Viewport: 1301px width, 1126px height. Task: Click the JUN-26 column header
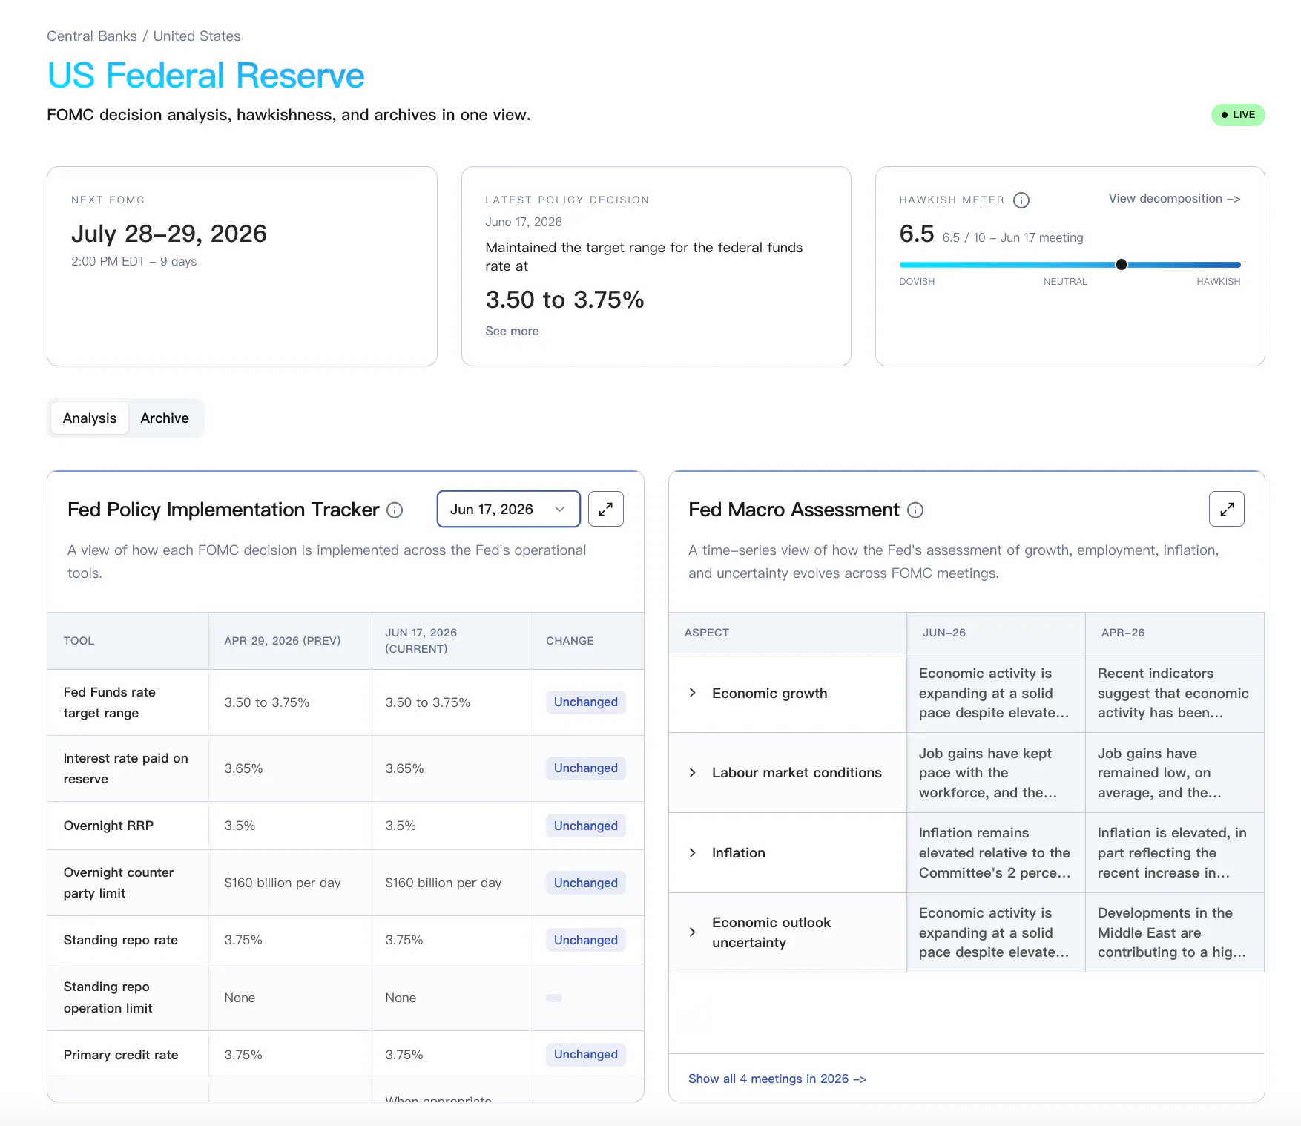click(996, 633)
